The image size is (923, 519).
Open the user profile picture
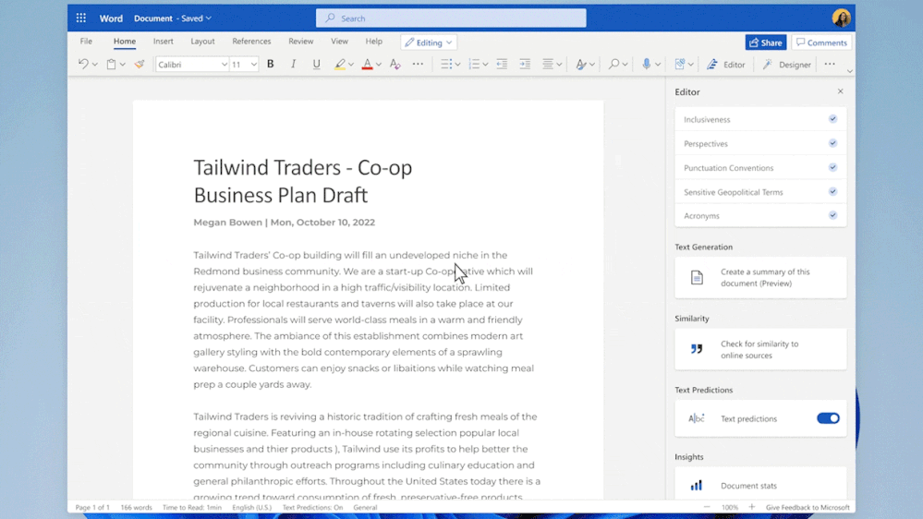click(841, 18)
